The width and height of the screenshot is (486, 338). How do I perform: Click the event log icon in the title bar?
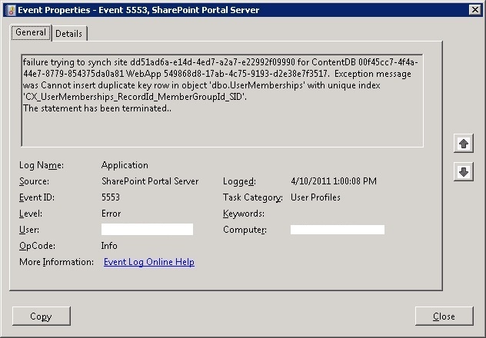coord(11,10)
